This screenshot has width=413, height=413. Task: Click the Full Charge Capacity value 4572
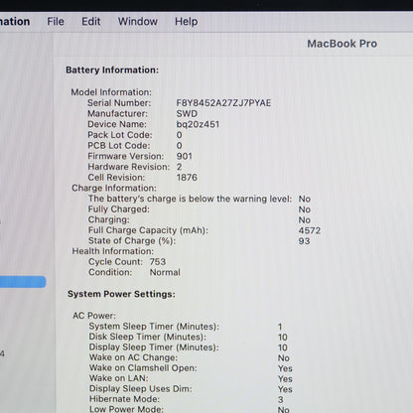(310, 230)
